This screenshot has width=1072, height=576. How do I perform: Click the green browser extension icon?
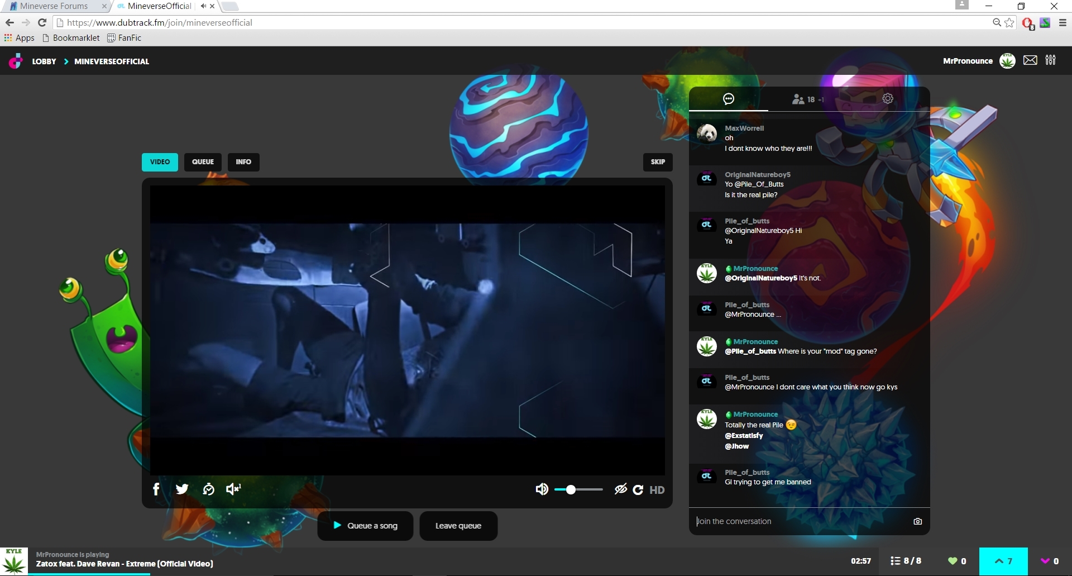click(x=1045, y=22)
